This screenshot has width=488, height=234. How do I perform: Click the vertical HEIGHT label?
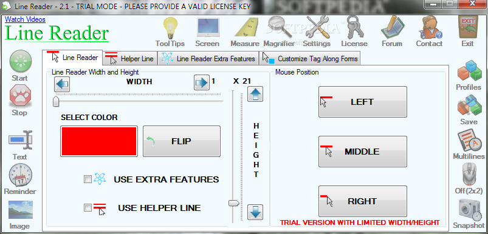coord(256,150)
